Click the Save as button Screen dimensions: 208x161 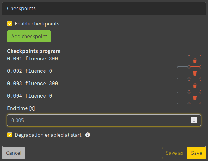tap(174, 153)
